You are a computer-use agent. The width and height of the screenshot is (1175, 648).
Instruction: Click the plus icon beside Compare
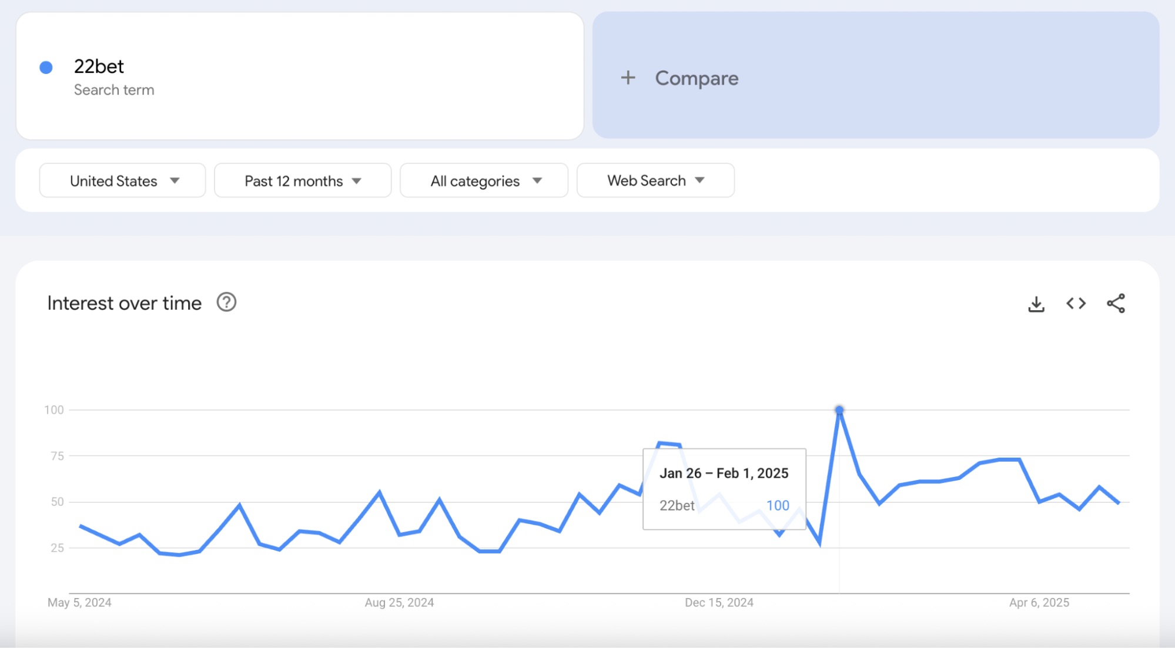coord(628,78)
